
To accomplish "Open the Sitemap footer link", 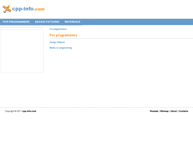I will click(x=164, y=111).
